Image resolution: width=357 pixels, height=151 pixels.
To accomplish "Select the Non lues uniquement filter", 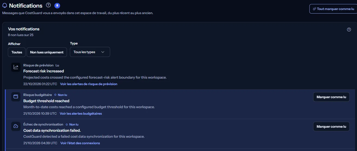I will 47,52.
